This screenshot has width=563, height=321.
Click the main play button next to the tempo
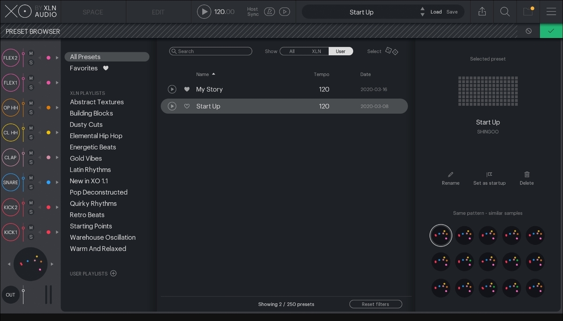(204, 12)
